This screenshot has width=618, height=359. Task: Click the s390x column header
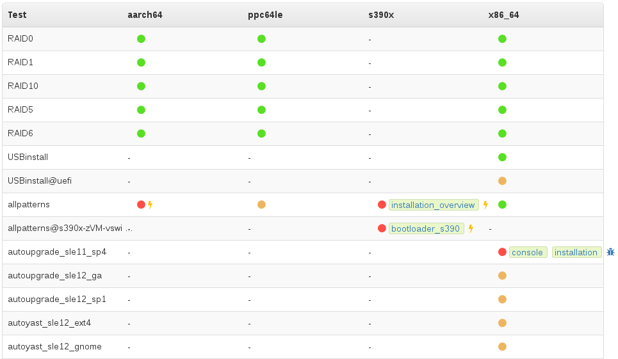381,15
